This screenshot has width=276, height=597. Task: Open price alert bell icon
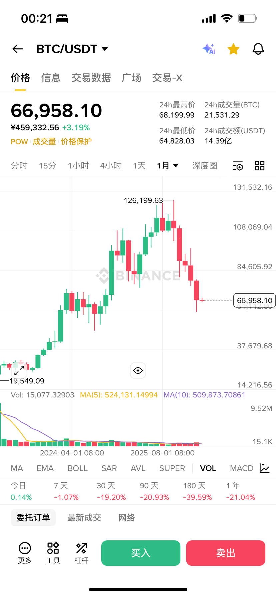tap(258, 49)
